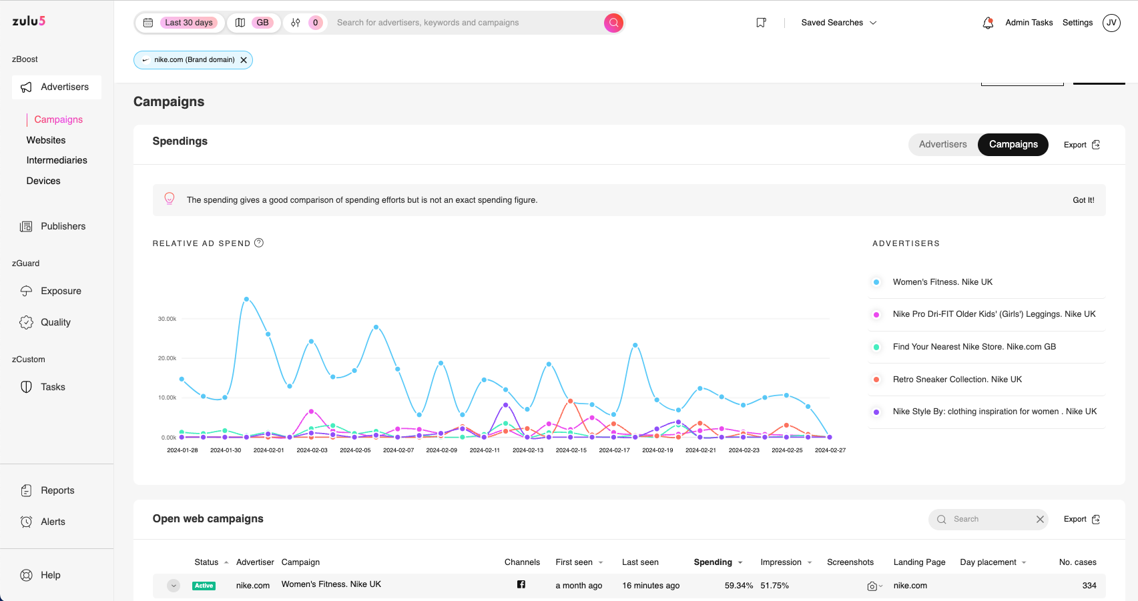Click the pink search magnifier button
The width and height of the screenshot is (1138, 601).
coord(613,23)
